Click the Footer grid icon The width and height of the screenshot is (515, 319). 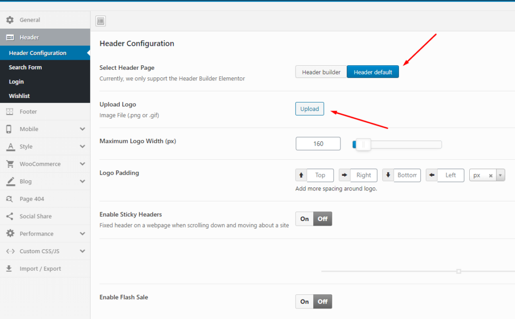(x=10, y=112)
